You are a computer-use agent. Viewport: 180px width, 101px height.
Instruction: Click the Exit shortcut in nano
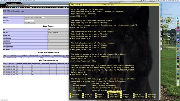click(x=73, y=97)
